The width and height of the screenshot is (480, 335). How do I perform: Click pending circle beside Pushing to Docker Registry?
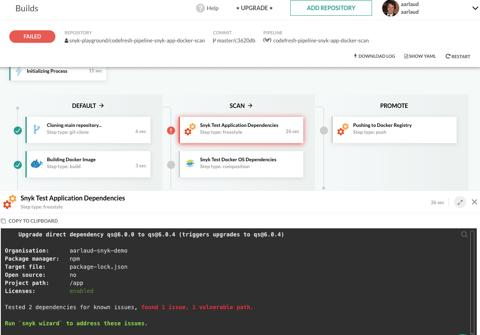coord(324,131)
